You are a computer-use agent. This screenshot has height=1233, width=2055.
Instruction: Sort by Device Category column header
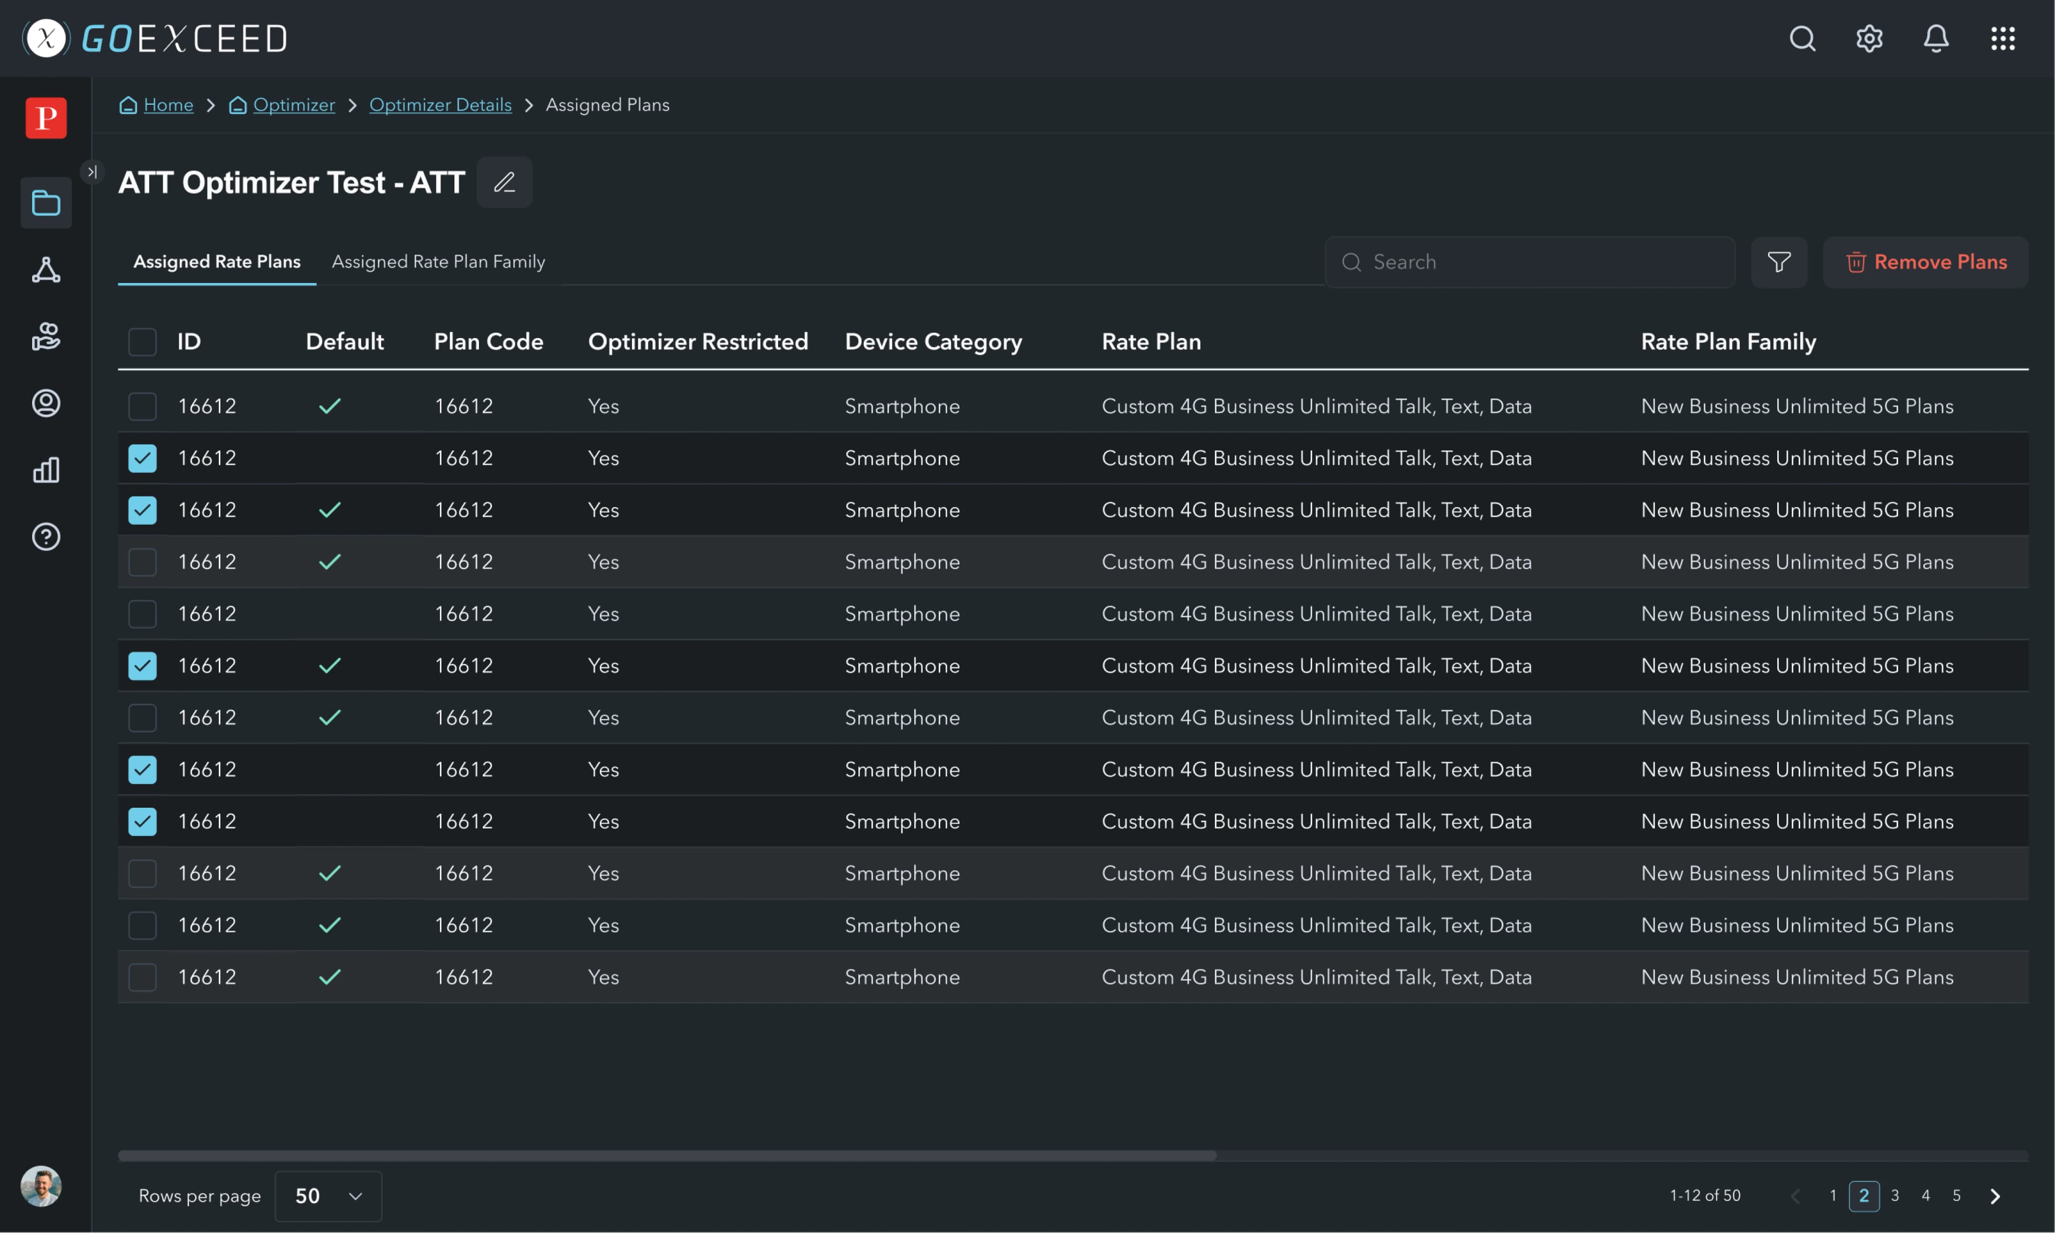tap(933, 341)
